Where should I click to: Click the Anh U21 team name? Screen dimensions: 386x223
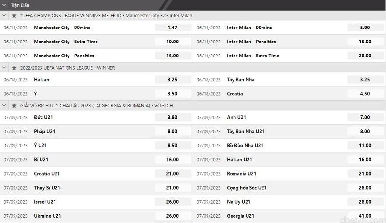pyautogui.click(x=236, y=117)
